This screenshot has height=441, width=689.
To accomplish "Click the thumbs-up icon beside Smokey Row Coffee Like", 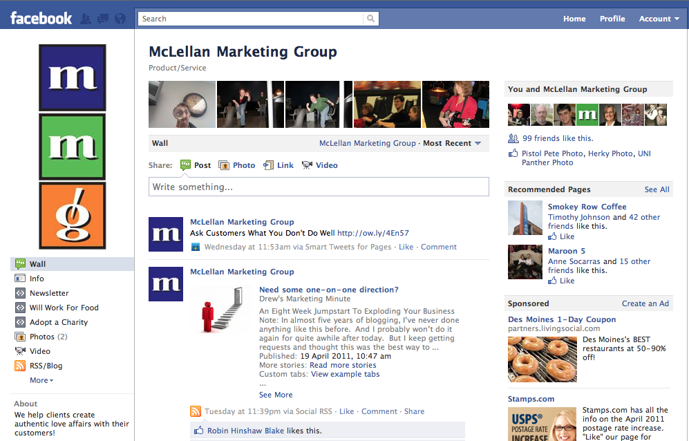I will [552, 236].
